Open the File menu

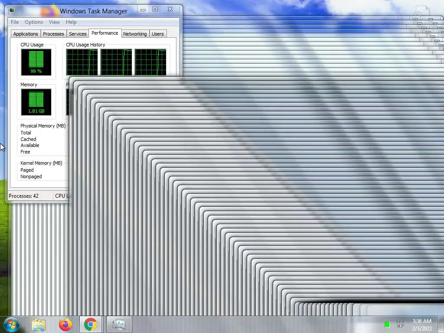[x=15, y=22]
